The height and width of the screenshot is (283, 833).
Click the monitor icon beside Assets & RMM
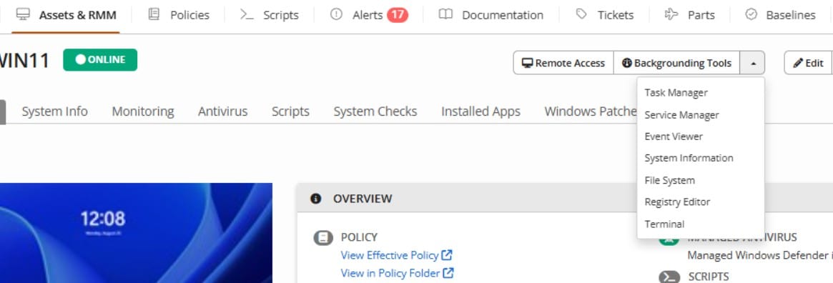coord(23,14)
